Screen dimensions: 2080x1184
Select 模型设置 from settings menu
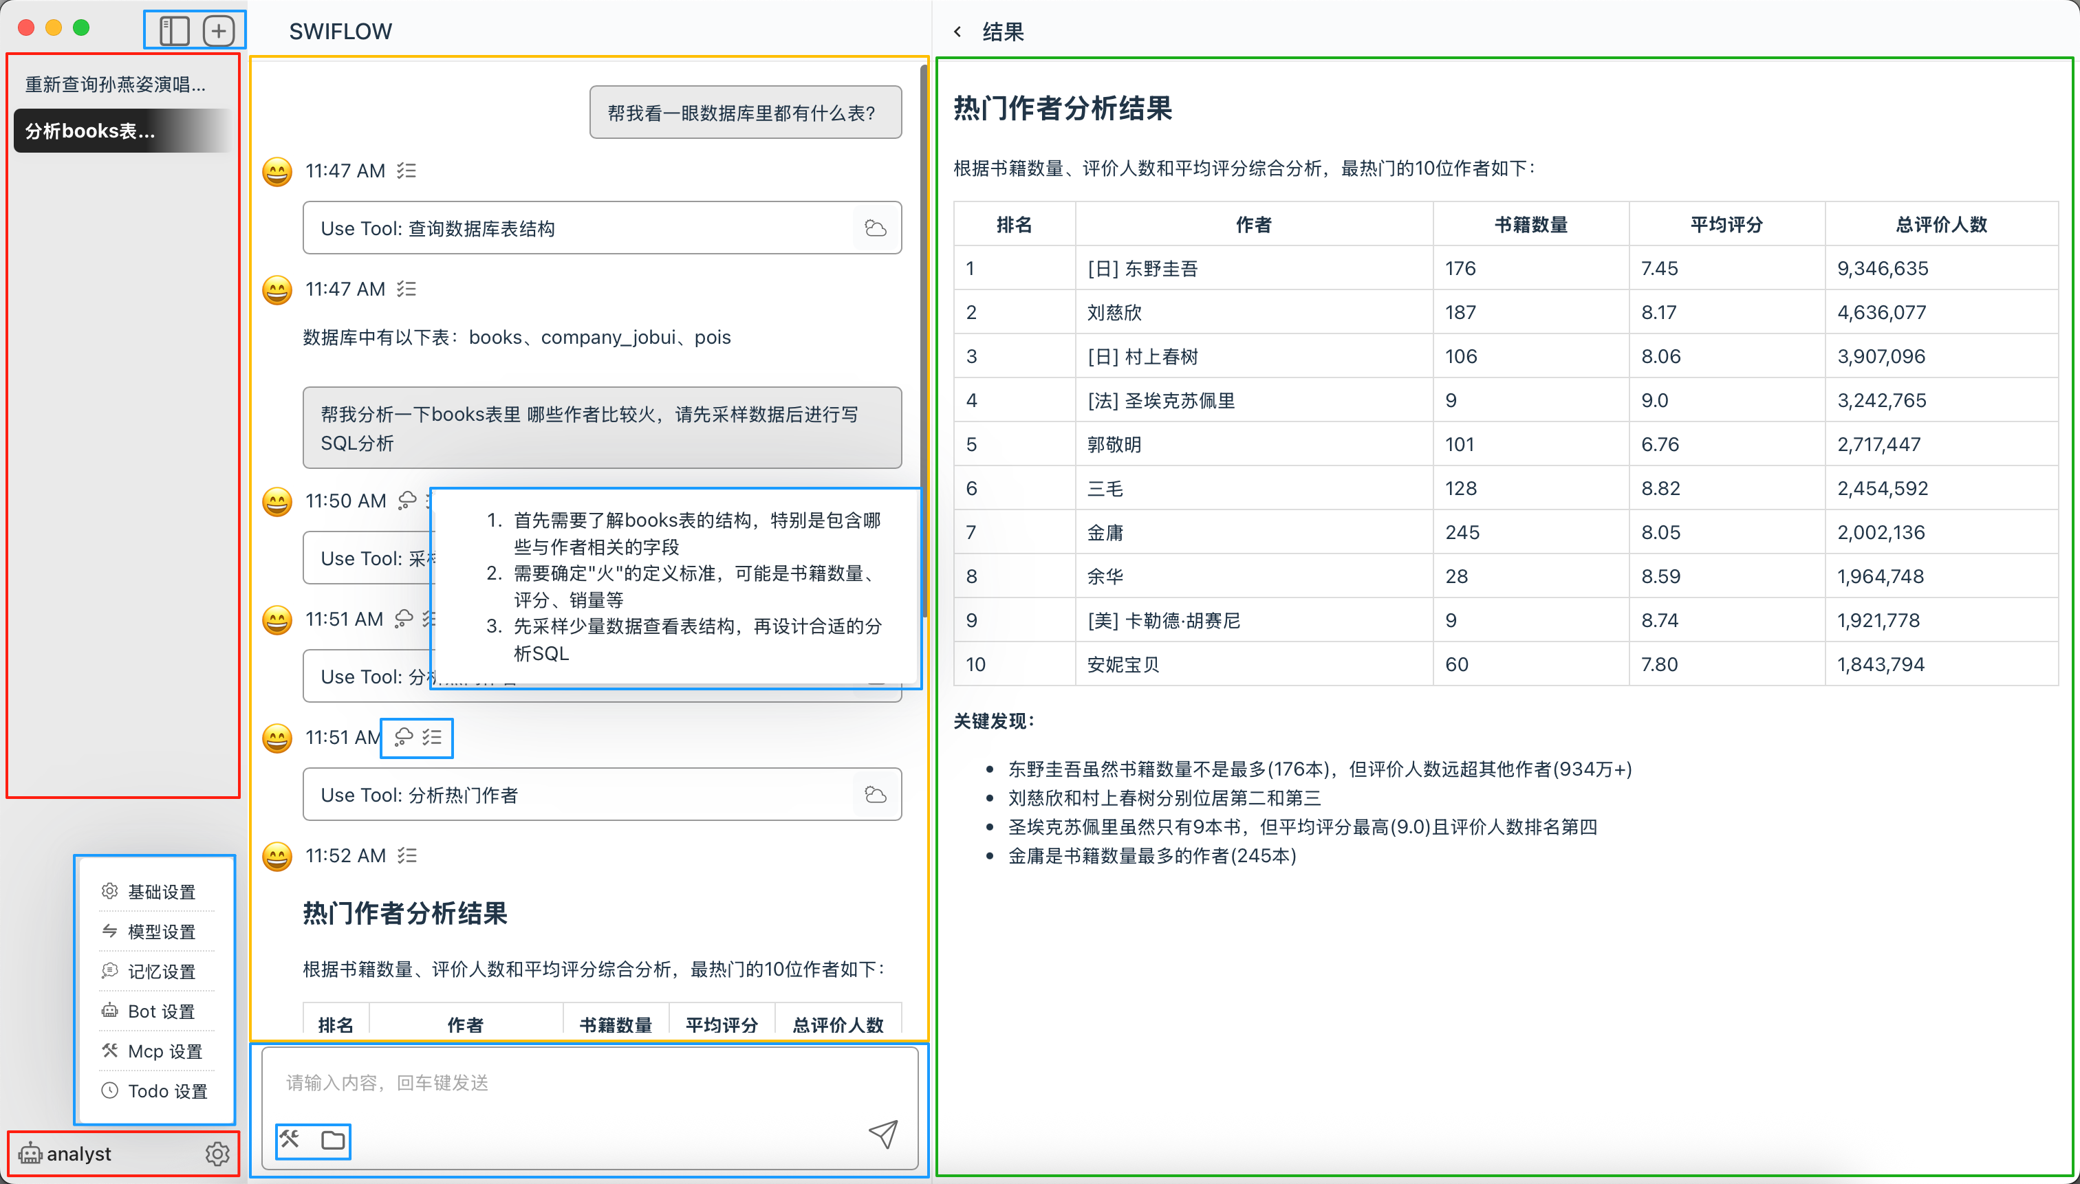click(x=161, y=931)
